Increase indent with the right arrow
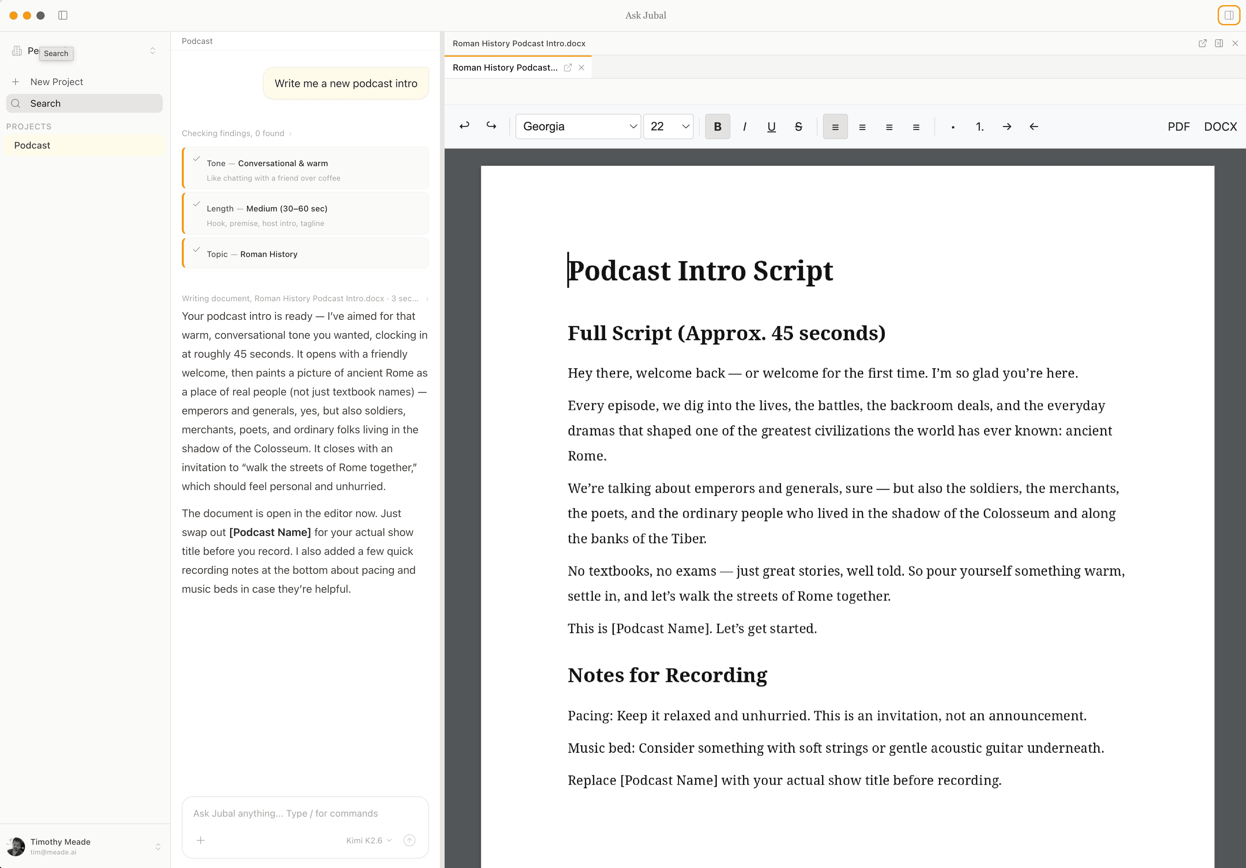 tap(1007, 126)
